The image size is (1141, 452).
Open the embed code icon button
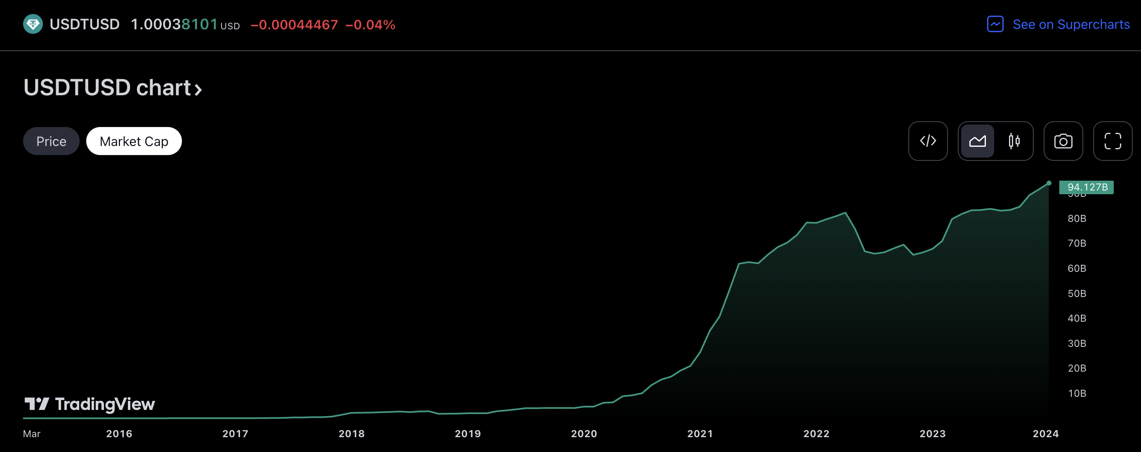point(928,141)
